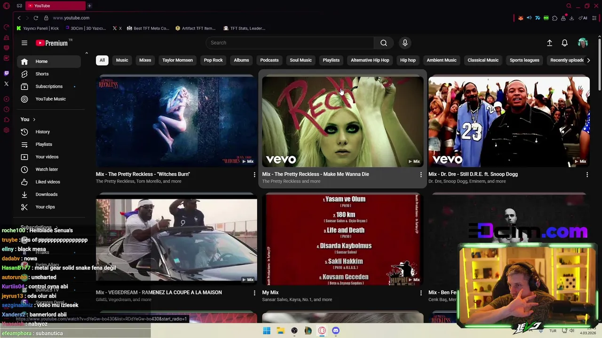Open the account avatar menu

(x=583, y=43)
